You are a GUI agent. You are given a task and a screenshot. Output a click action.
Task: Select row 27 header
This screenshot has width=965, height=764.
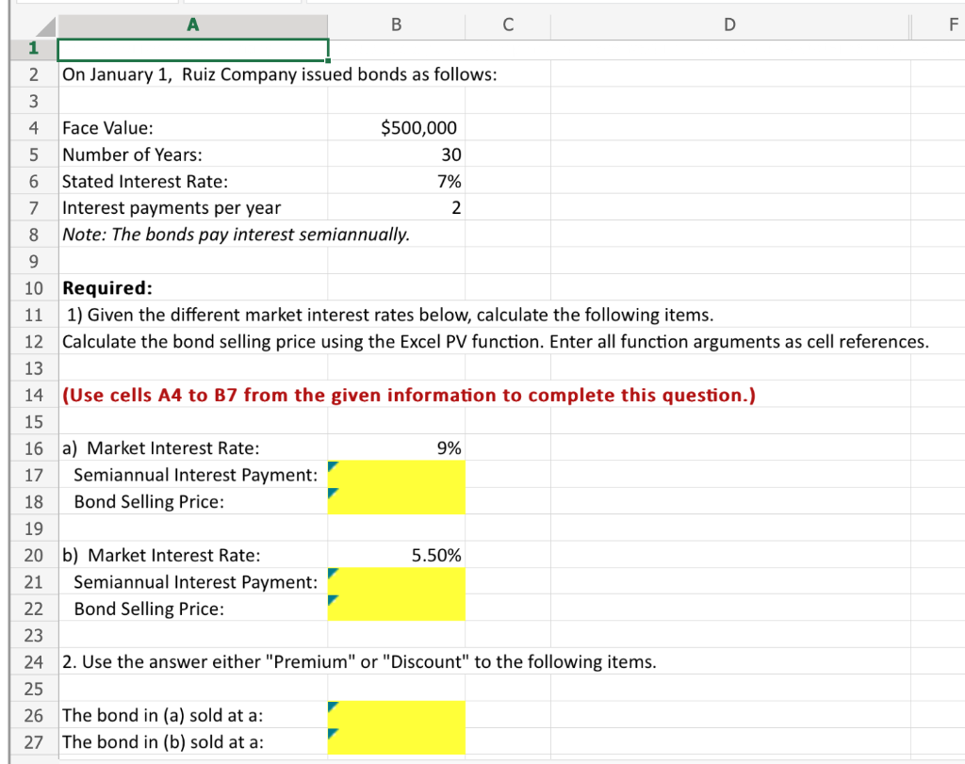[34, 741]
